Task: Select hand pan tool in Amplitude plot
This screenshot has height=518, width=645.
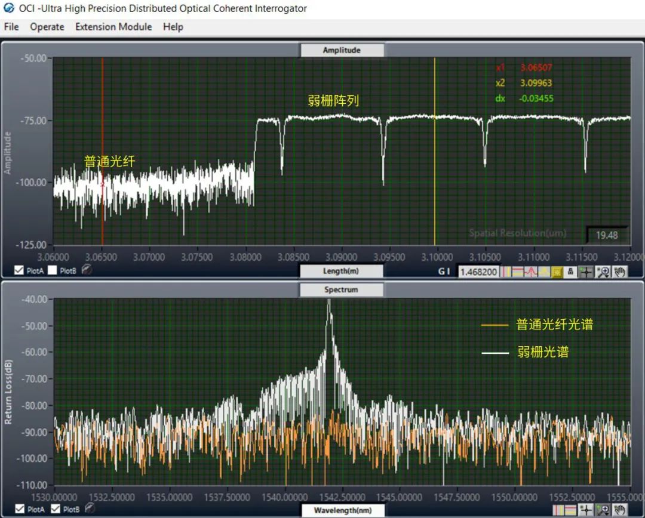Action: (619, 272)
